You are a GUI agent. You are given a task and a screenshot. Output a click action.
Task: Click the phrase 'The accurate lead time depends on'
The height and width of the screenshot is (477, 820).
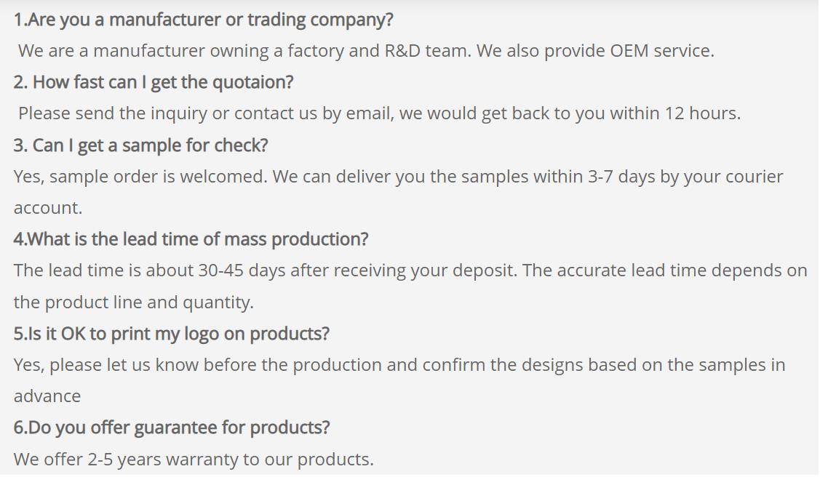click(665, 270)
